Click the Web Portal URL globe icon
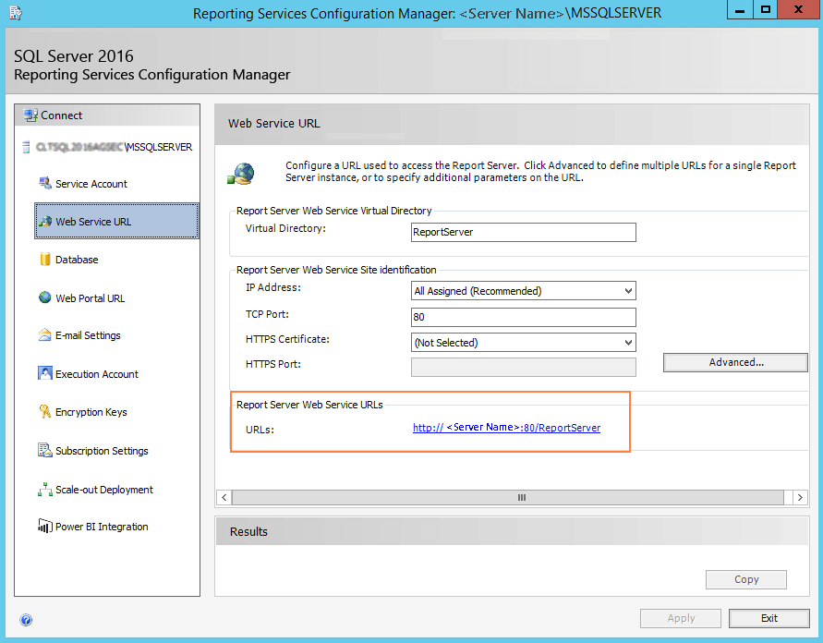 click(x=44, y=297)
